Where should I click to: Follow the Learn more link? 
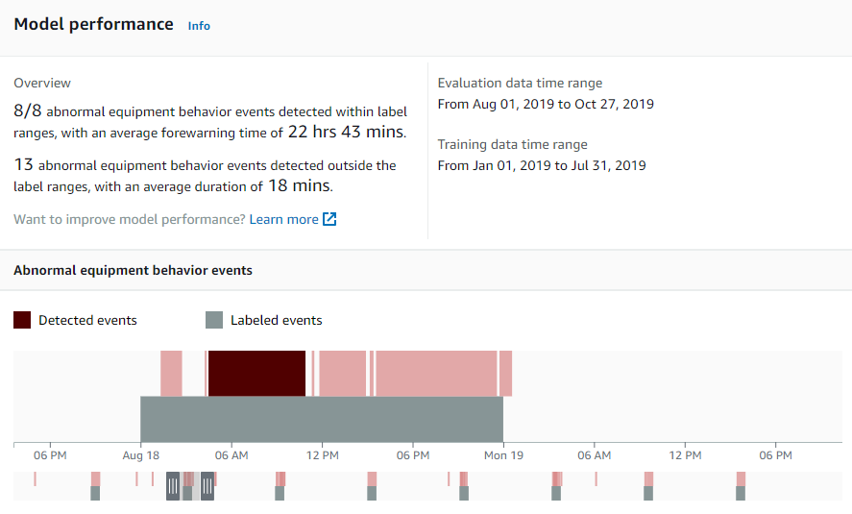tap(283, 219)
